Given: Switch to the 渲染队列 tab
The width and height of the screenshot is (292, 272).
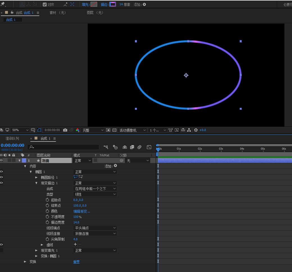Looking at the screenshot, I should click(x=12, y=138).
